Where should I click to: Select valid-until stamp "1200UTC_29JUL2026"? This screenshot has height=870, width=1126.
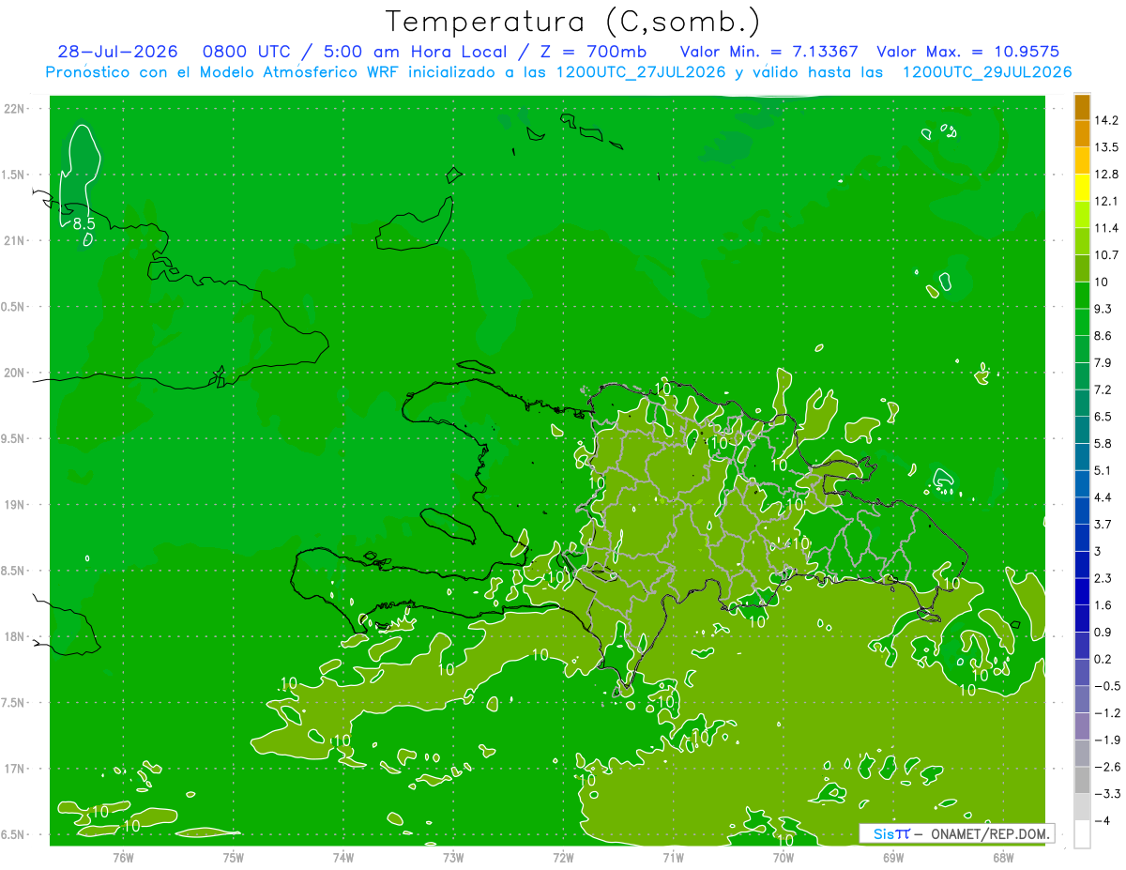pyautogui.click(x=987, y=72)
